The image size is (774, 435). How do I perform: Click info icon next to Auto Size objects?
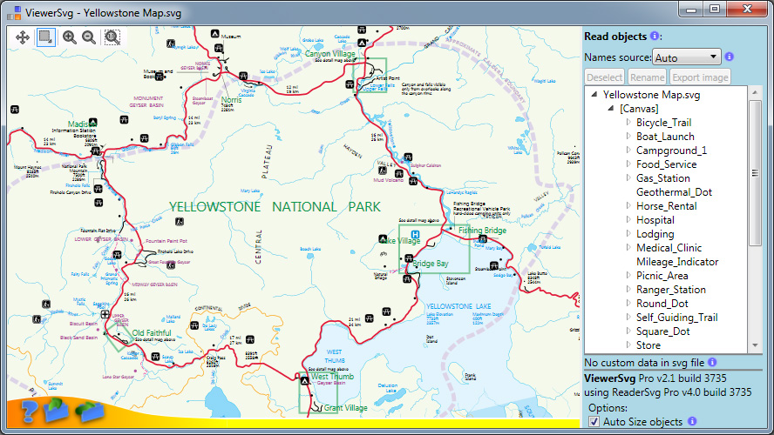click(x=692, y=421)
